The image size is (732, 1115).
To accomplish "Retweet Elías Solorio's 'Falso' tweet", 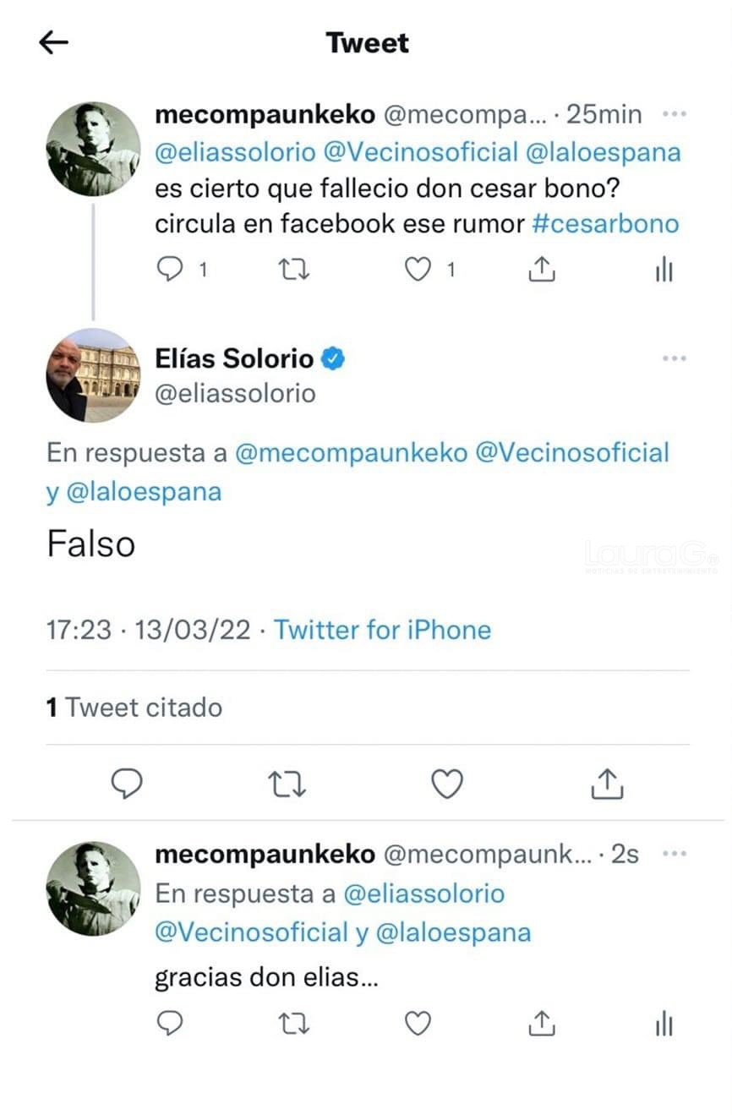I will pos(287,784).
